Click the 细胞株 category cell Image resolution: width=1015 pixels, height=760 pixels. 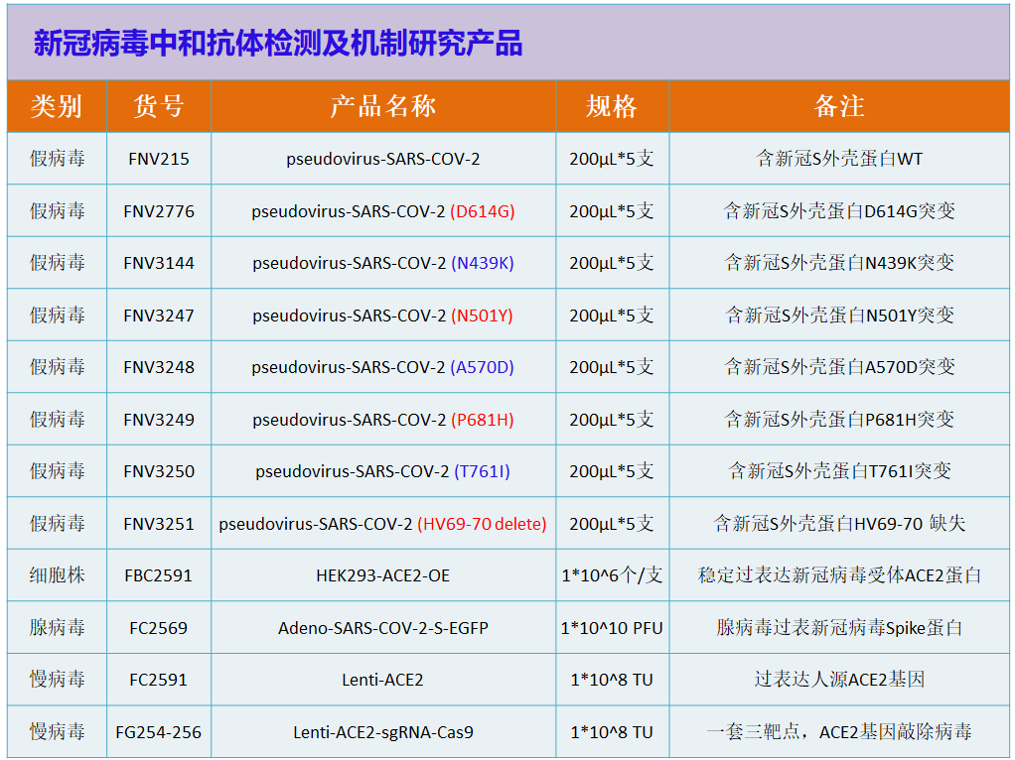57,575
